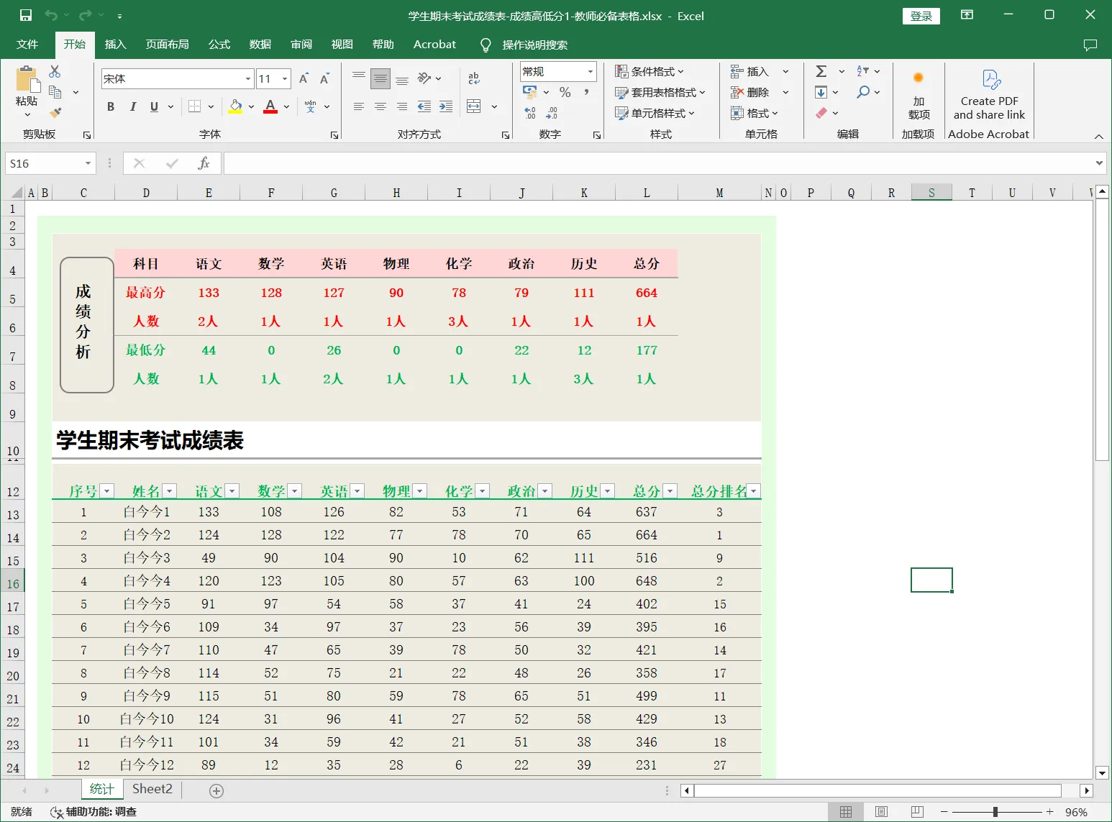Increase decimal places icon
This screenshot has width=1112, height=822.
[530, 113]
